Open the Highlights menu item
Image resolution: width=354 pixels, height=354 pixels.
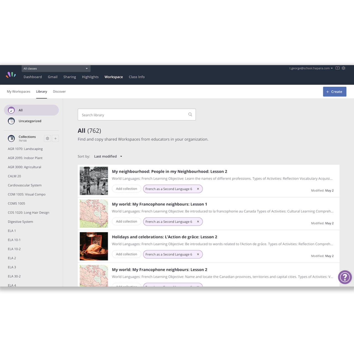tap(90, 77)
